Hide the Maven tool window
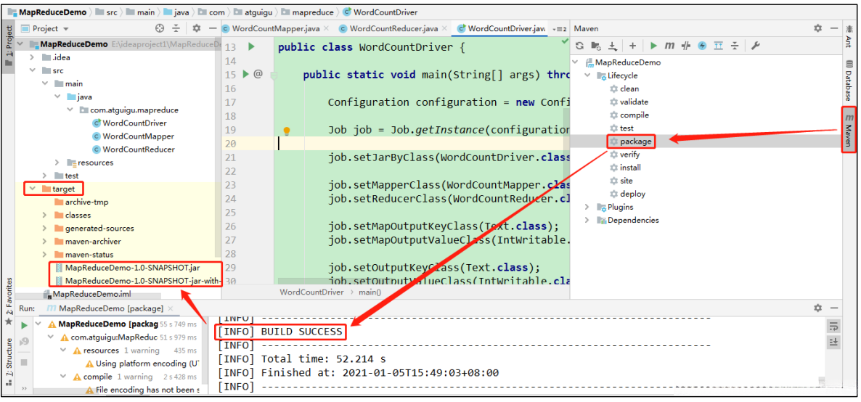Image resolution: width=861 pixels, height=402 pixels. tap(835, 28)
